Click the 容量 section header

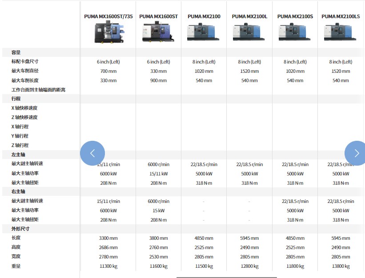pos(16,52)
